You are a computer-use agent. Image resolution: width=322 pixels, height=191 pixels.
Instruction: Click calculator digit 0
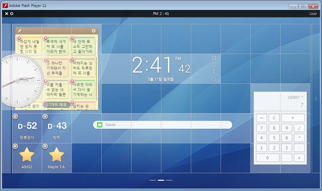[268, 158]
